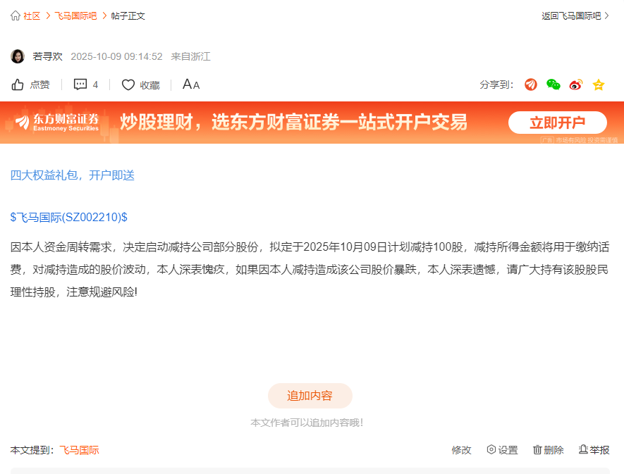Viewport: 624px width, 474px height.
Task: Open post 设置 option
Action: coord(502,450)
